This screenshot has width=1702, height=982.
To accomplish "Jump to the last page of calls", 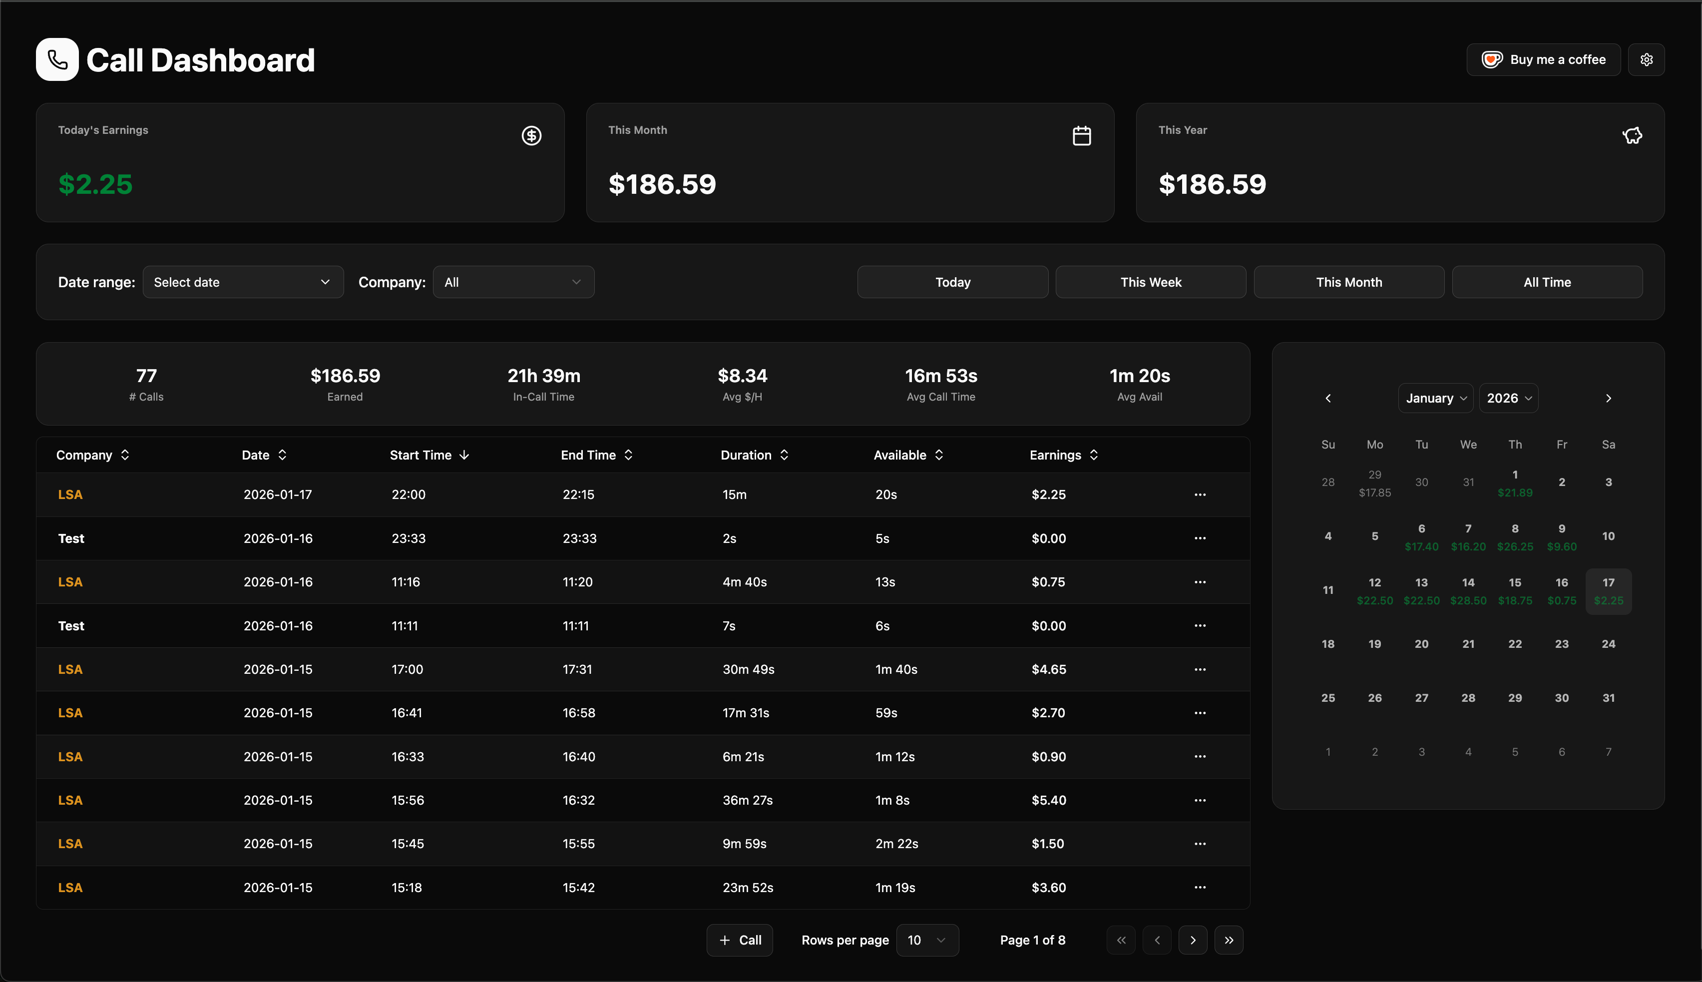I will click(1229, 940).
